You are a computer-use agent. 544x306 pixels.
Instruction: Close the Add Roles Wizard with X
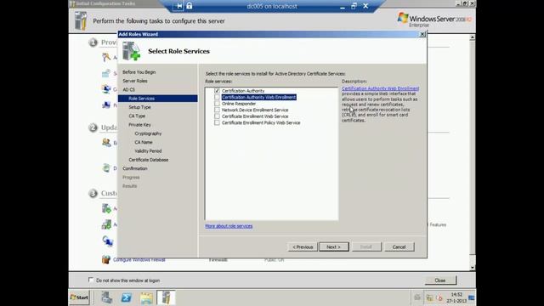click(x=422, y=34)
